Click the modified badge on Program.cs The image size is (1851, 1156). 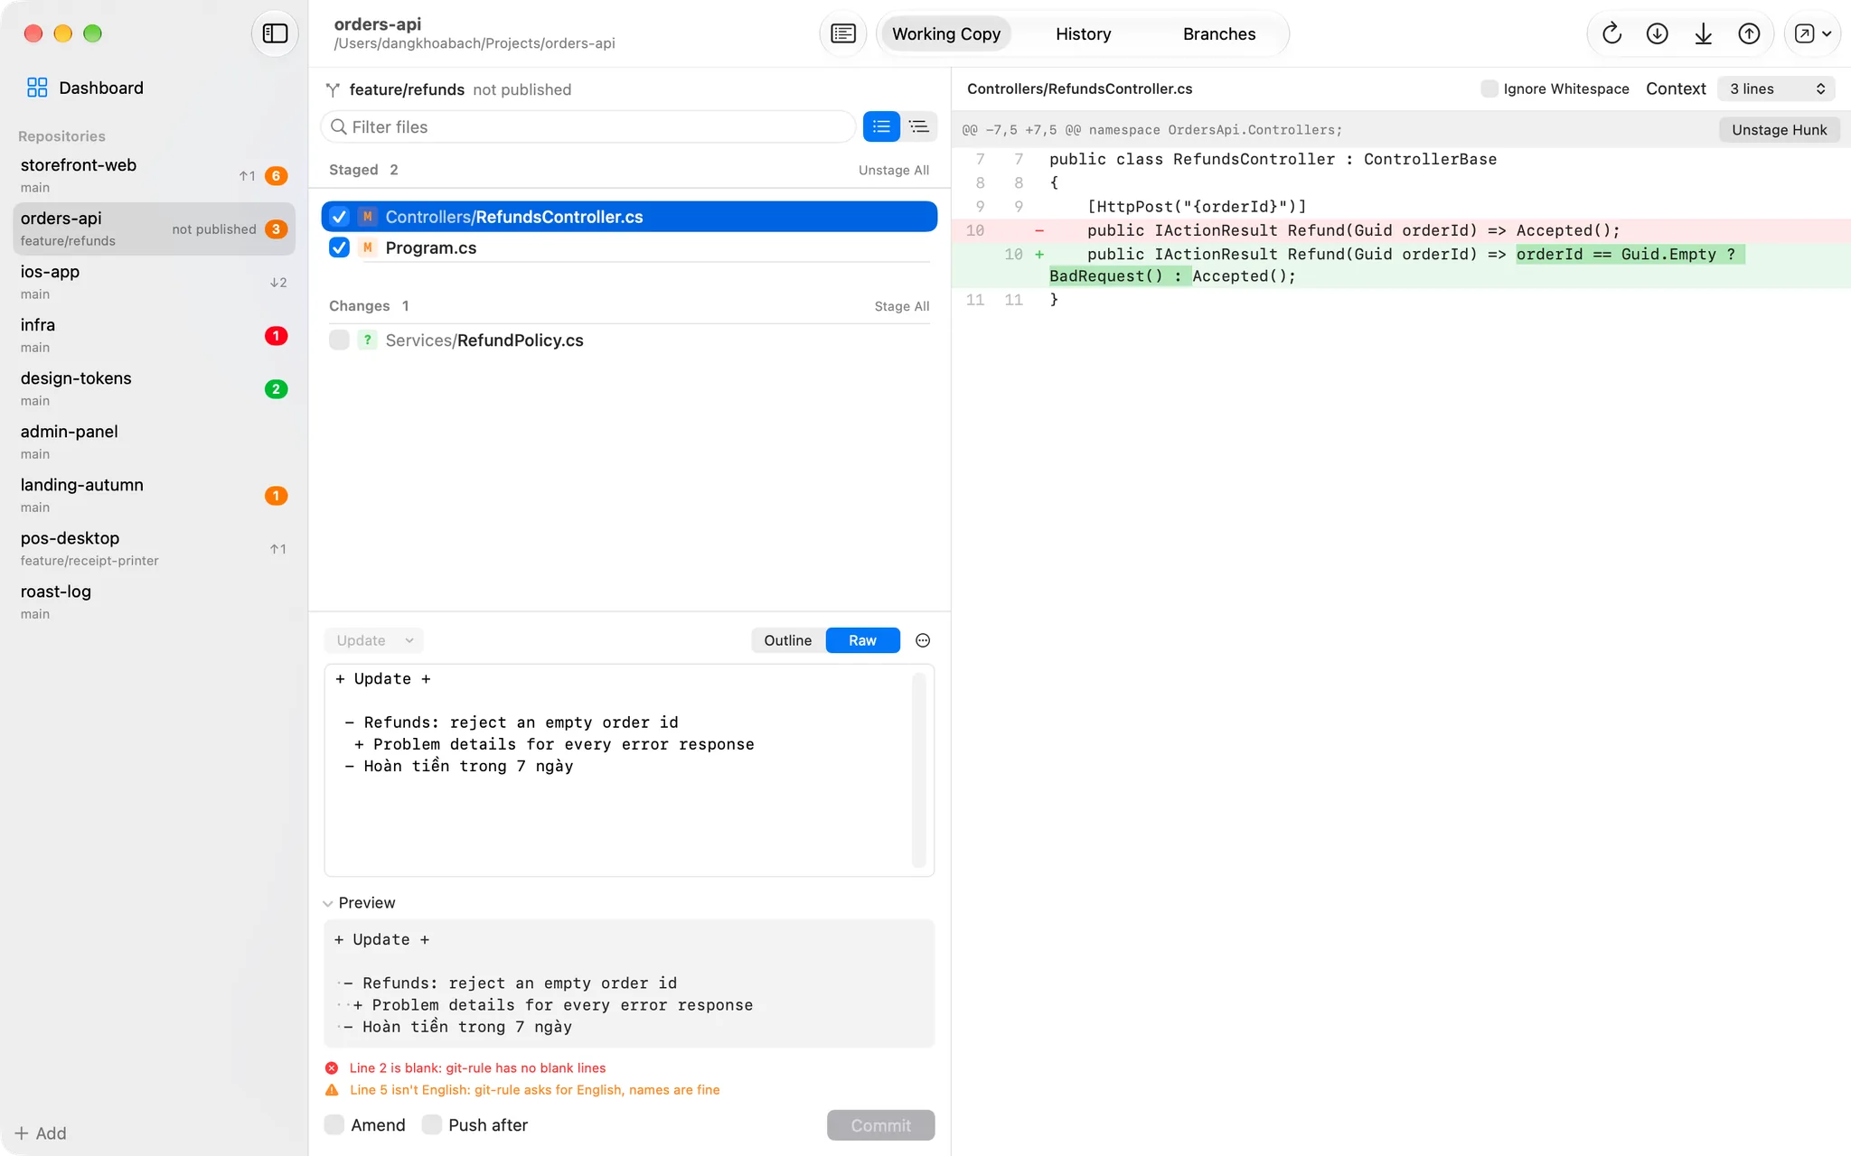[367, 247]
